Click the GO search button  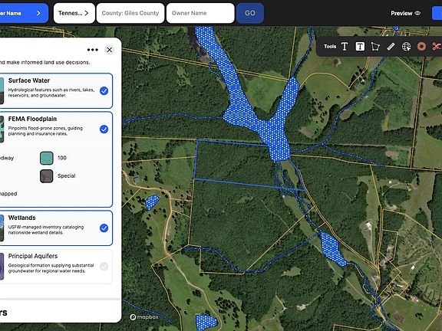(250, 13)
